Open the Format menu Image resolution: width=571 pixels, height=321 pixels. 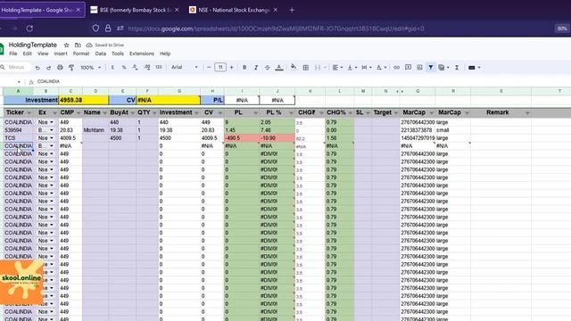click(x=81, y=53)
